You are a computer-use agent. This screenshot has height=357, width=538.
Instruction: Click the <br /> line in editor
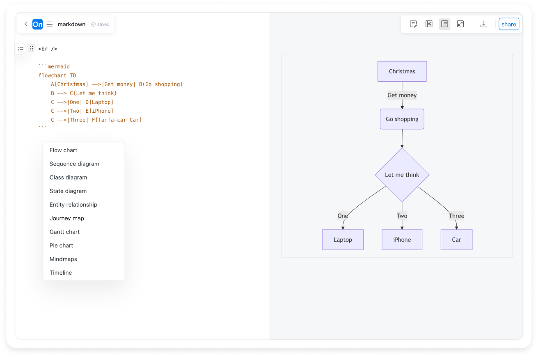point(48,49)
